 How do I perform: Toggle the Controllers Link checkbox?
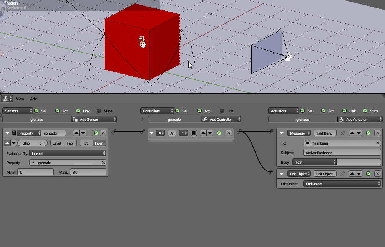point(222,111)
